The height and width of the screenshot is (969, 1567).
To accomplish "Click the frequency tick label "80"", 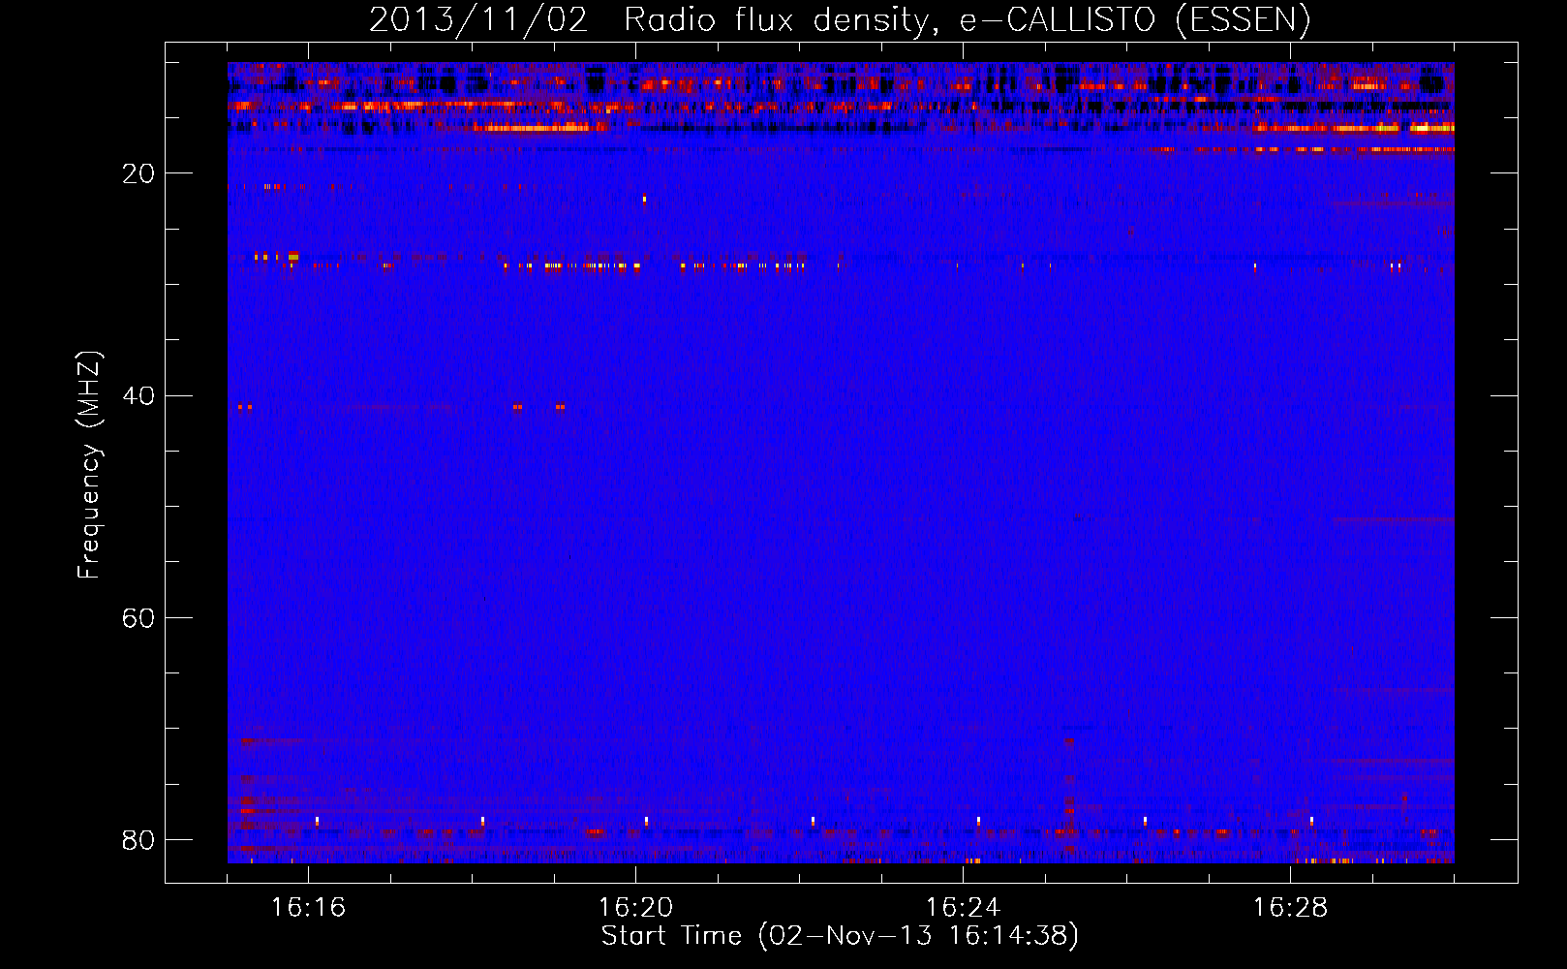I will click(x=138, y=839).
